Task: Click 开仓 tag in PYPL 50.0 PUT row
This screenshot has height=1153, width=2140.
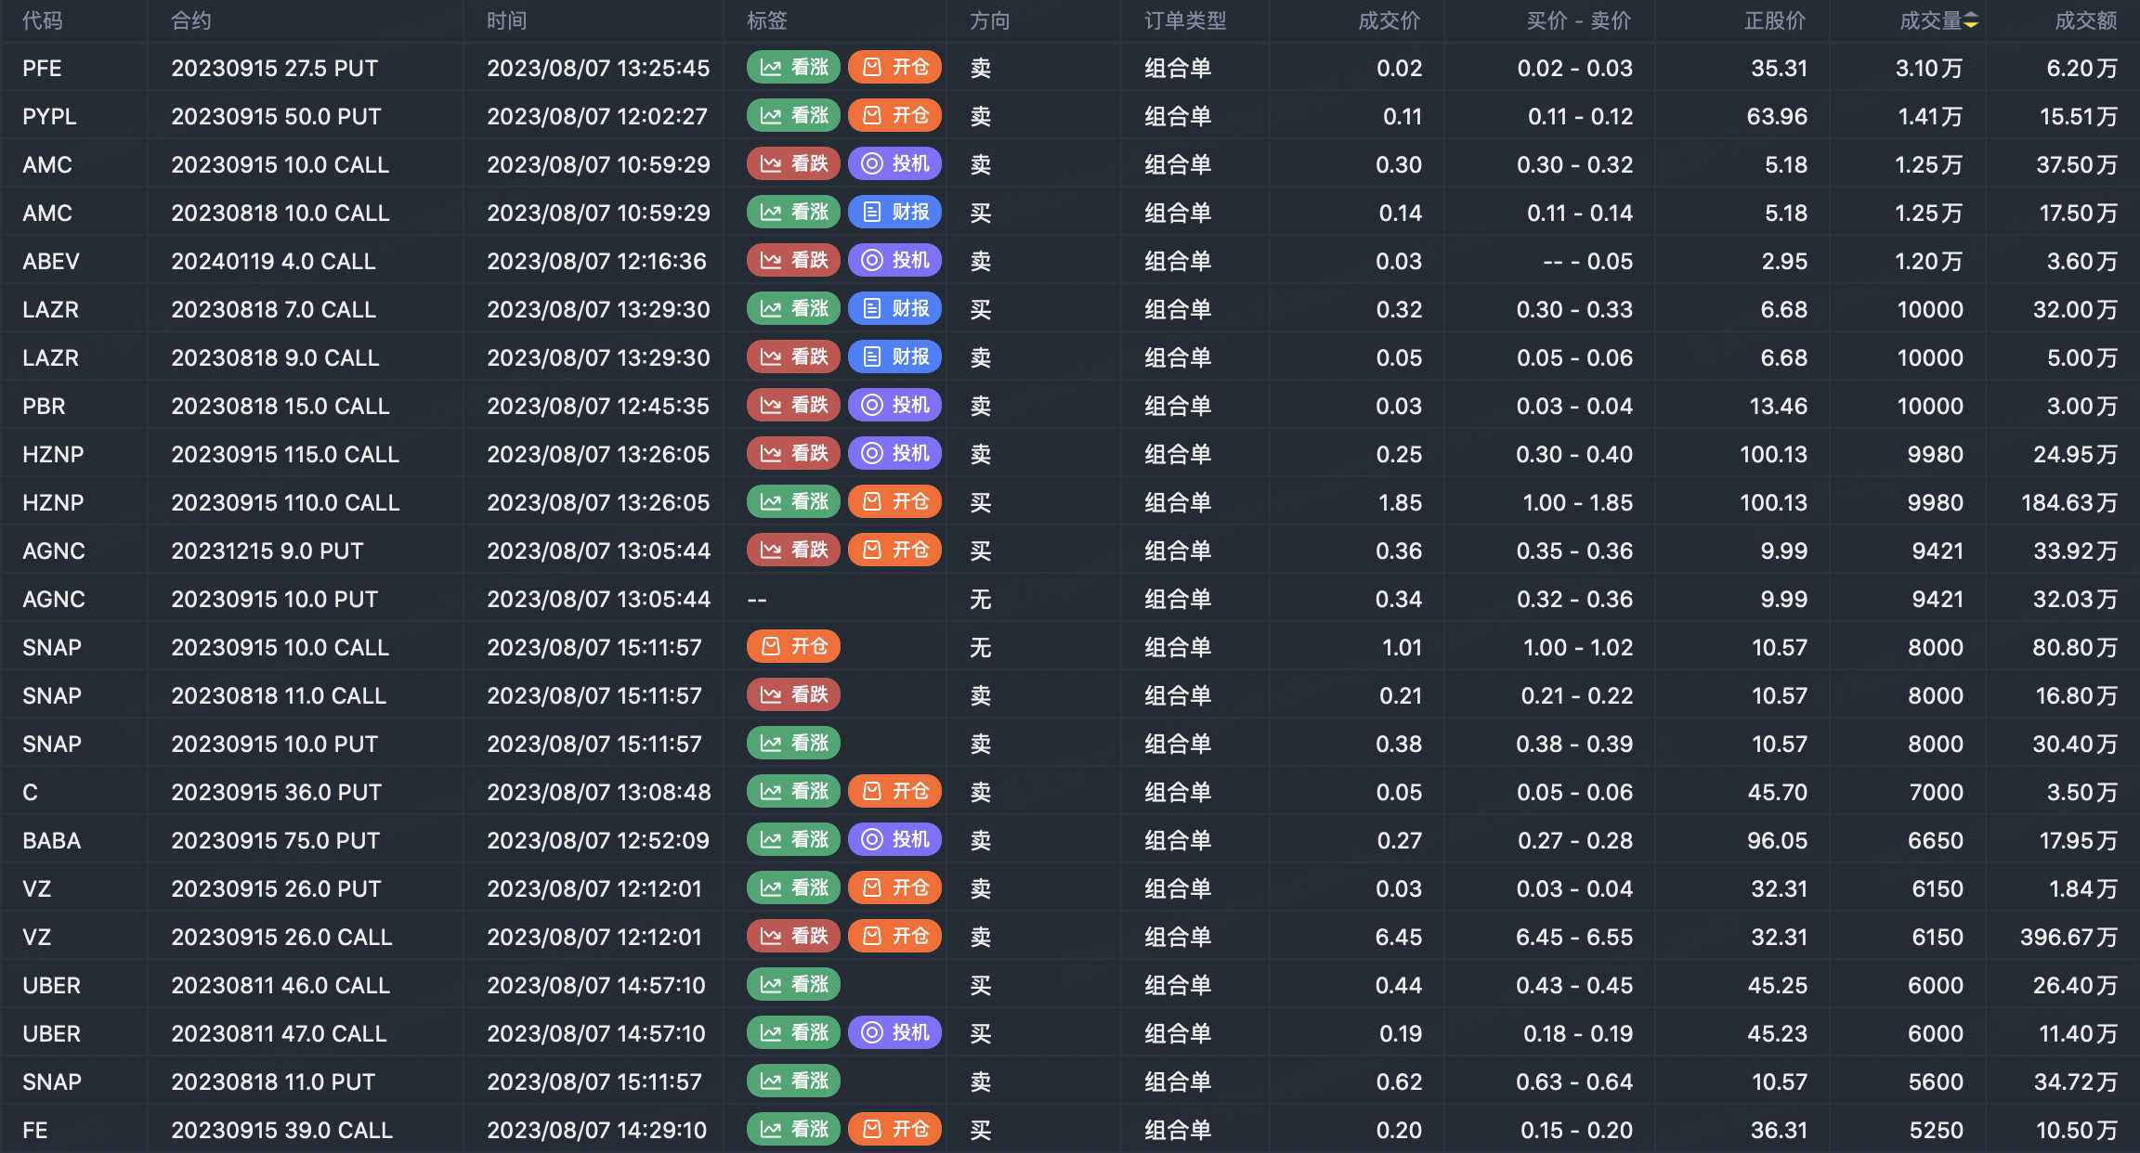Action: (x=894, y=115)
